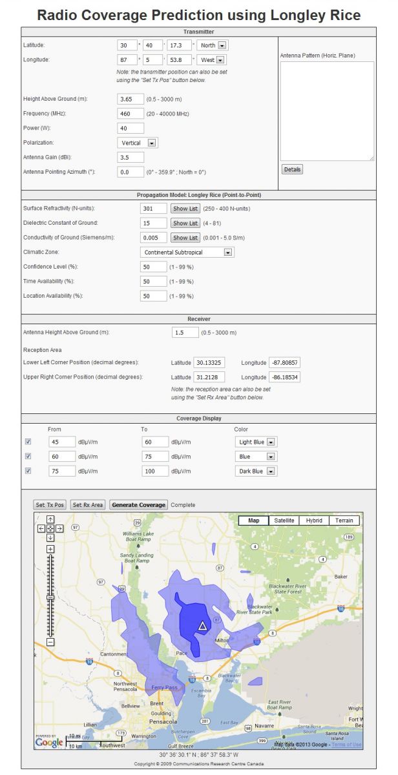Switch to the Hybrid view tab
Screen dimensions: 398x775
(315, 521)
